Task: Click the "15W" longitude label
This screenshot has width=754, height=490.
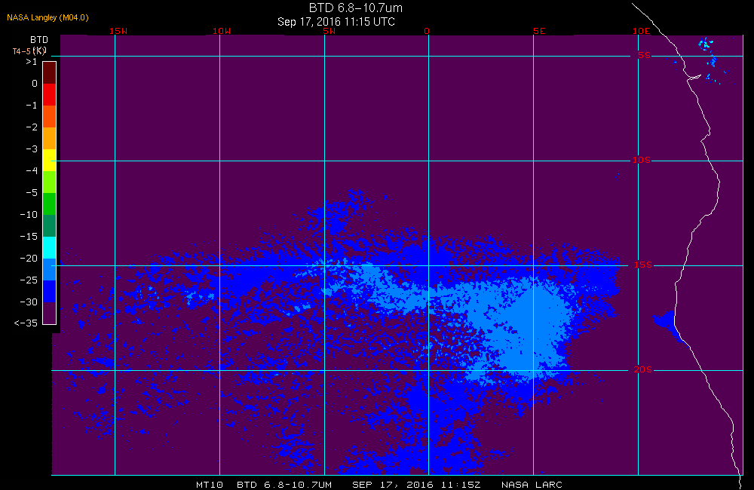Action: pos(118,31)
